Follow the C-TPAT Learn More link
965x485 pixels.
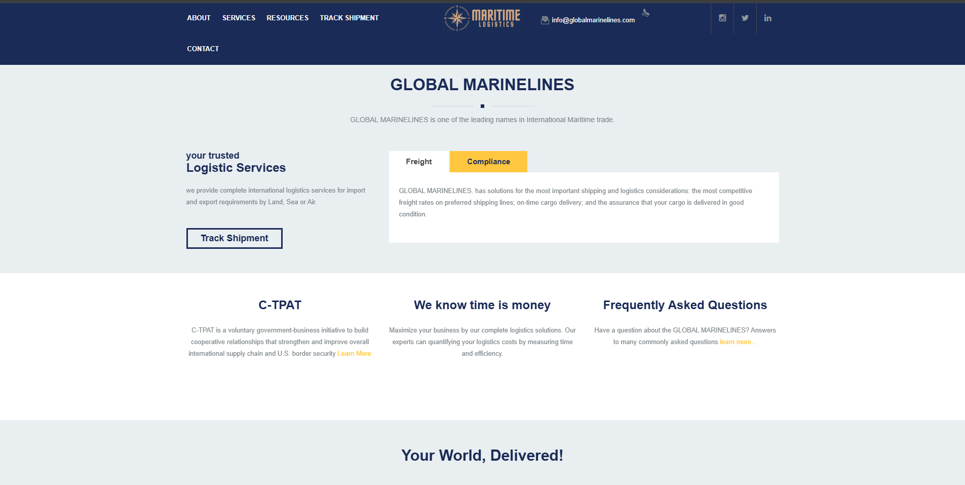tap(354, 354)
